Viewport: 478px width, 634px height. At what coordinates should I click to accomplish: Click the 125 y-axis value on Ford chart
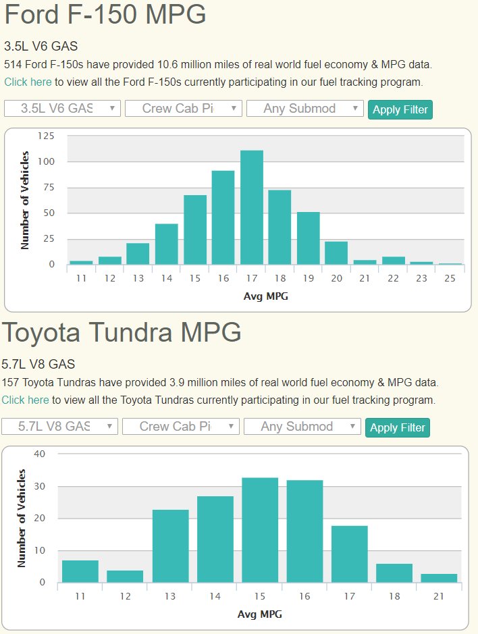click(46, 136)
